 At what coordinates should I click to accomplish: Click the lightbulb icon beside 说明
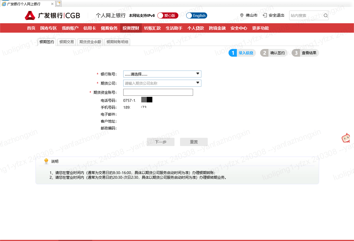(x=46, y=161)
